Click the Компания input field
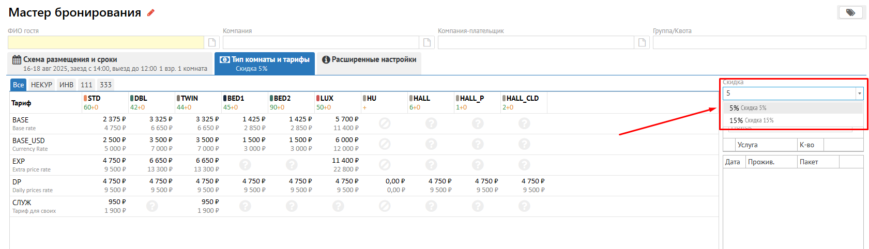 pos(321,42)
